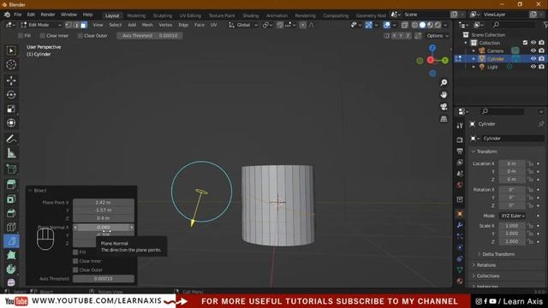
Task: Click the Camera item in outliner
Action: point(495,50)
